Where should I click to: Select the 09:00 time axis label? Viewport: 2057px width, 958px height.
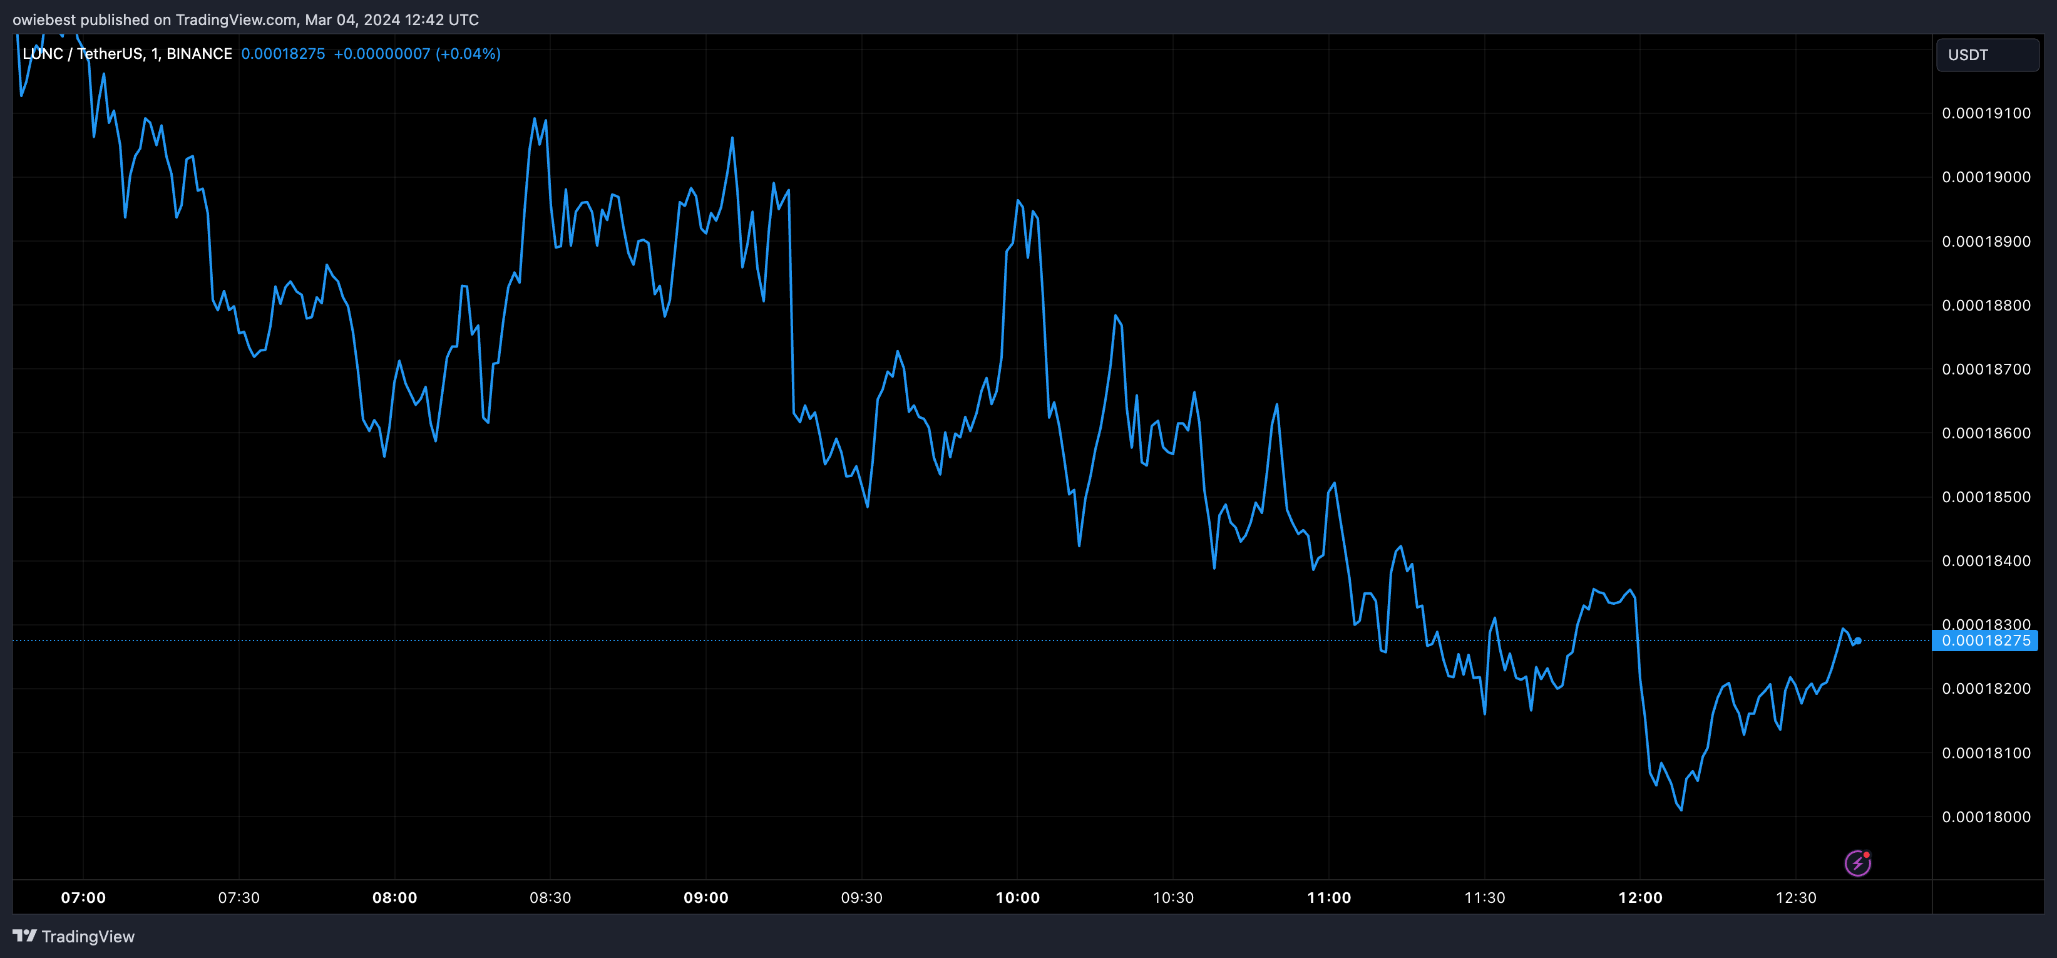[706, 897]
